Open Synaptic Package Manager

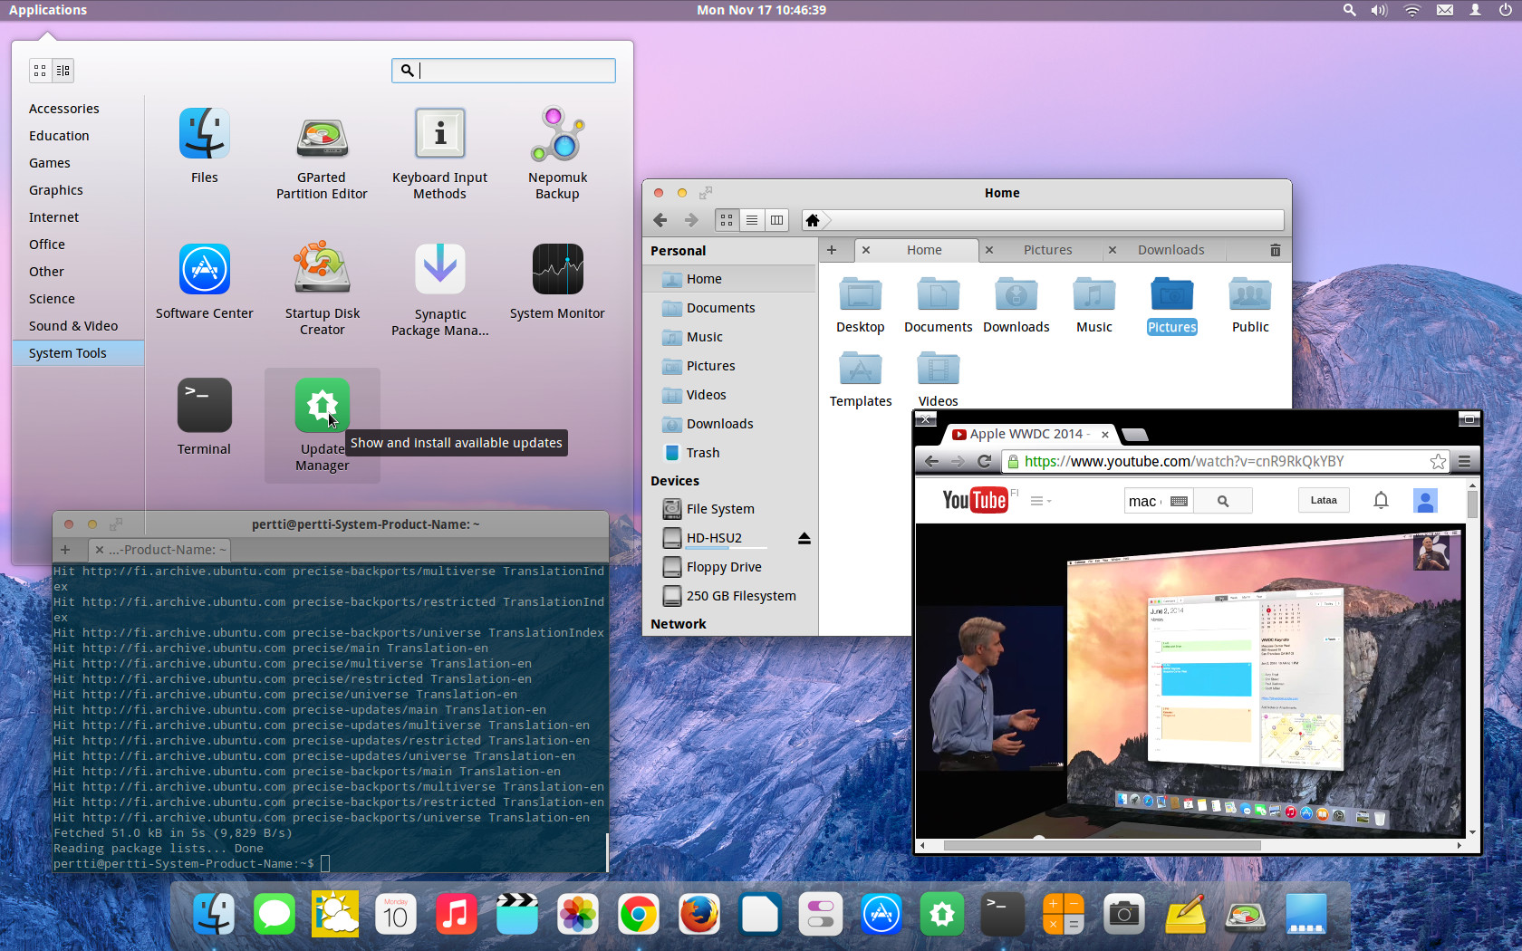point(439,270)
